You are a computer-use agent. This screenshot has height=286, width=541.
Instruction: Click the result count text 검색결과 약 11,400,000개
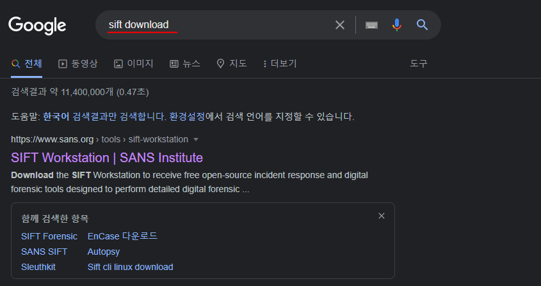[x=62, y=92]
